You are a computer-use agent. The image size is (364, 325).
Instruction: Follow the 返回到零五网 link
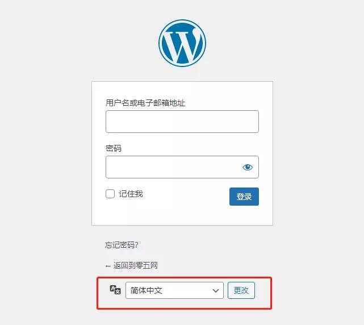pyautogui.click(x=135, y=265)
